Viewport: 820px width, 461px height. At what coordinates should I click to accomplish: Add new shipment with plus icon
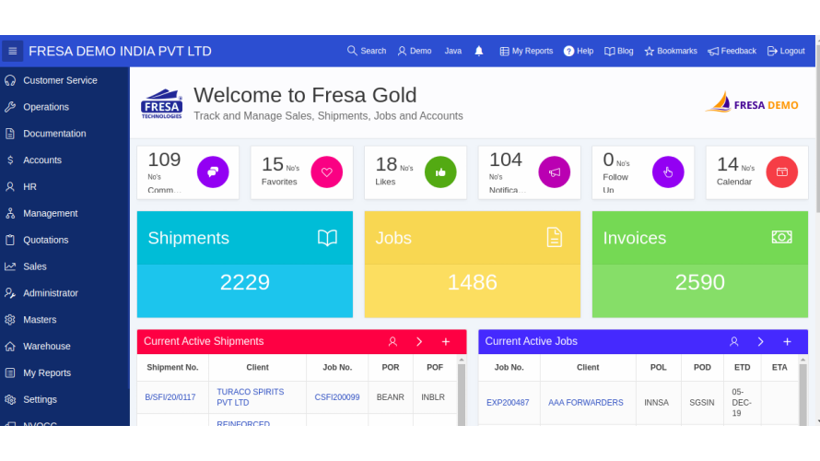446,342
